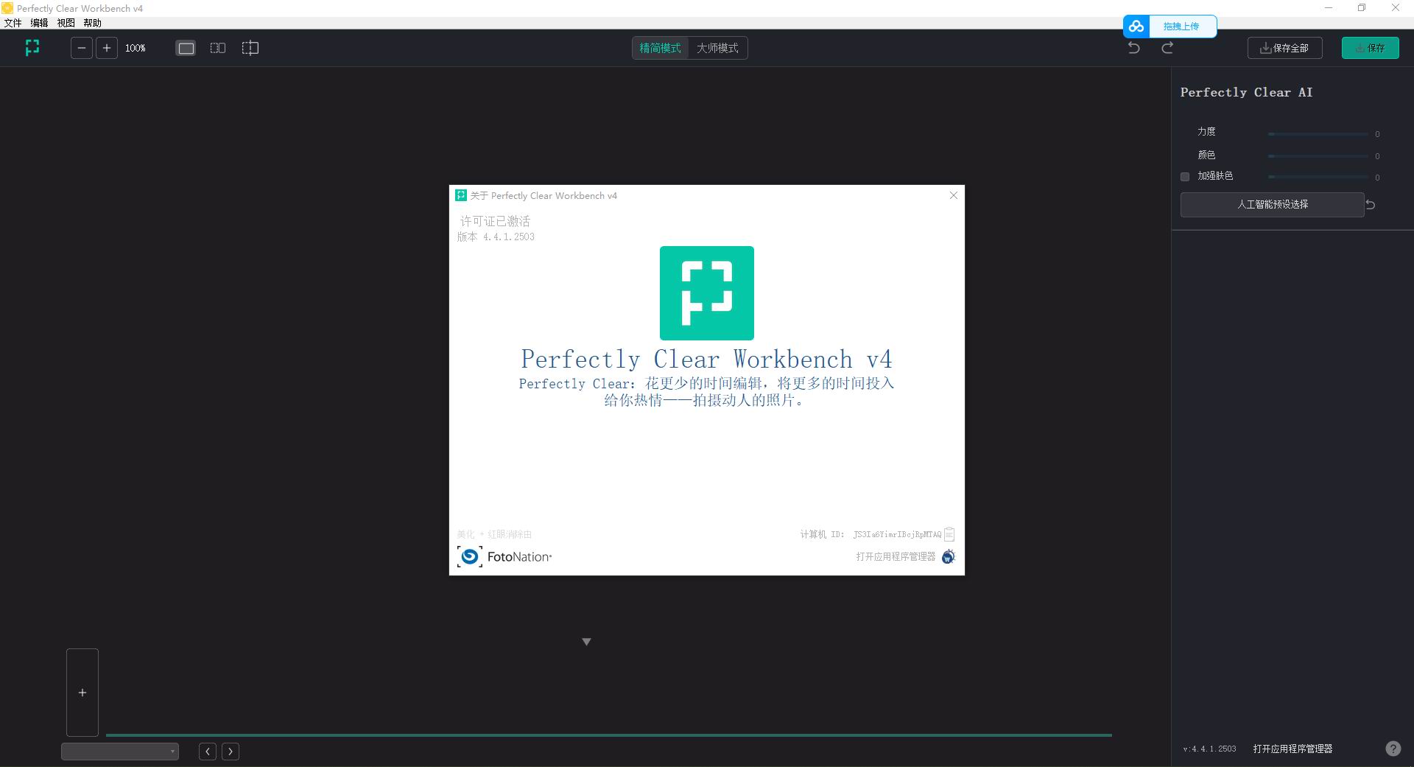Select the side-by-side compare view
The height and width of the screenshot is (767, 1414).
tap(218, 48)
